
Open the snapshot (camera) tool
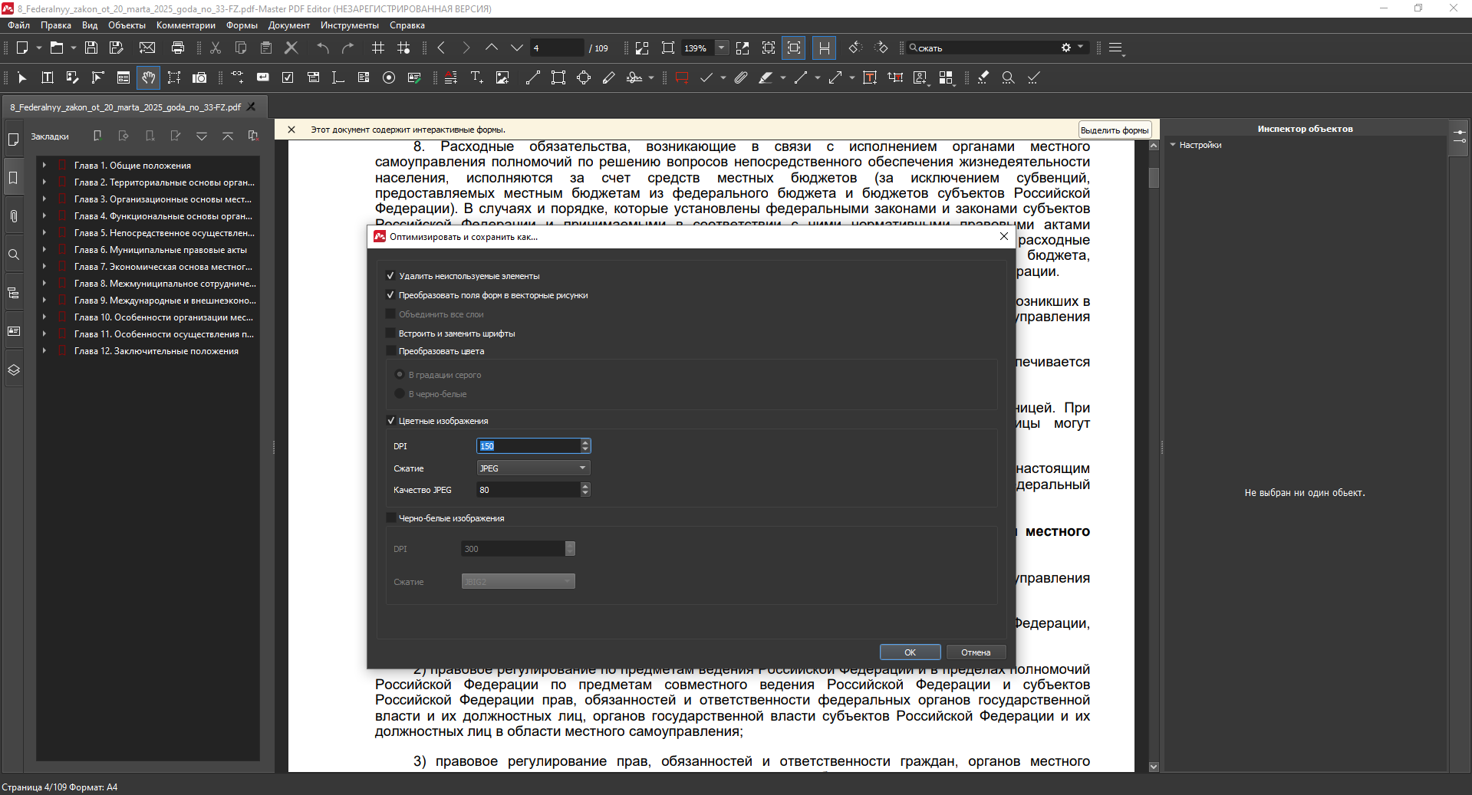pyautogui.click(x=199, y=77)
